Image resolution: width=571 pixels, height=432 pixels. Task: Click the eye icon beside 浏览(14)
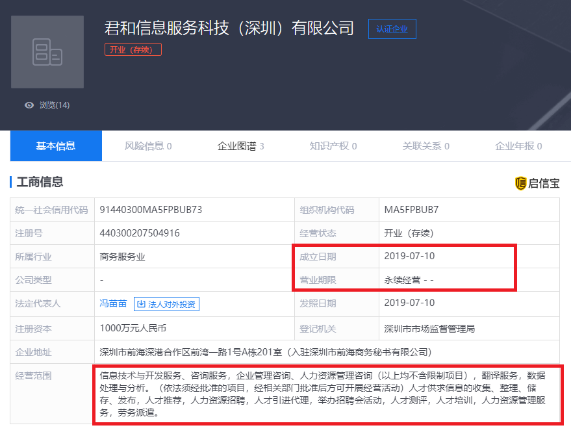click(29, 105)
